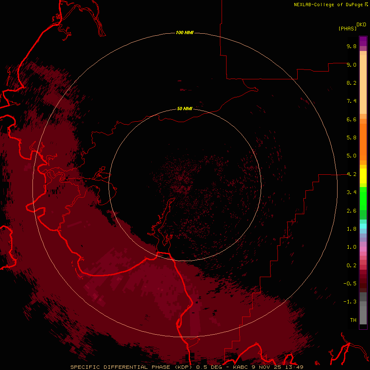Click the KABC station identifier

point(240,367)
